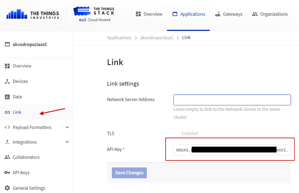The image size is (299, 193).
Task: Click the Link settings heading
Action: click(x=123, y=84)
